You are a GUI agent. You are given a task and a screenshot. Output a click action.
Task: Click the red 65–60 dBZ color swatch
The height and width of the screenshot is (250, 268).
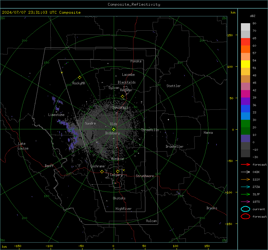coord(245,42)
